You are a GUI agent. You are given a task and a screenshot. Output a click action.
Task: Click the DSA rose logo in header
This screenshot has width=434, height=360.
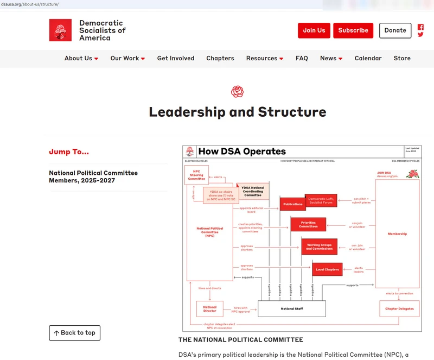(60, 30)
